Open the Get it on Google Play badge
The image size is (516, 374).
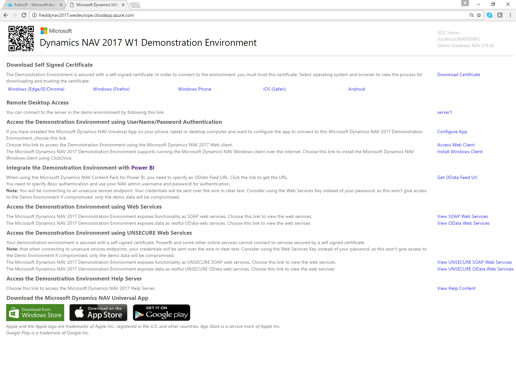162,312
